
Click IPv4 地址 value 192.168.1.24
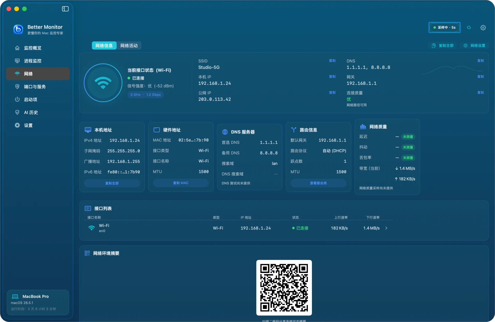click(125, 140)
